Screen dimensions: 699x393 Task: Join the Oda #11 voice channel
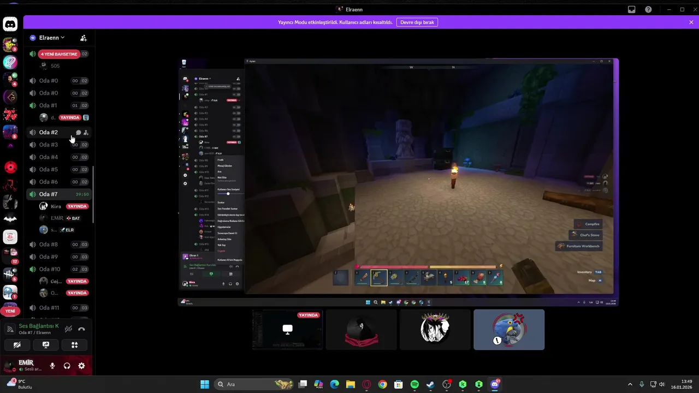tap(59, 308)
